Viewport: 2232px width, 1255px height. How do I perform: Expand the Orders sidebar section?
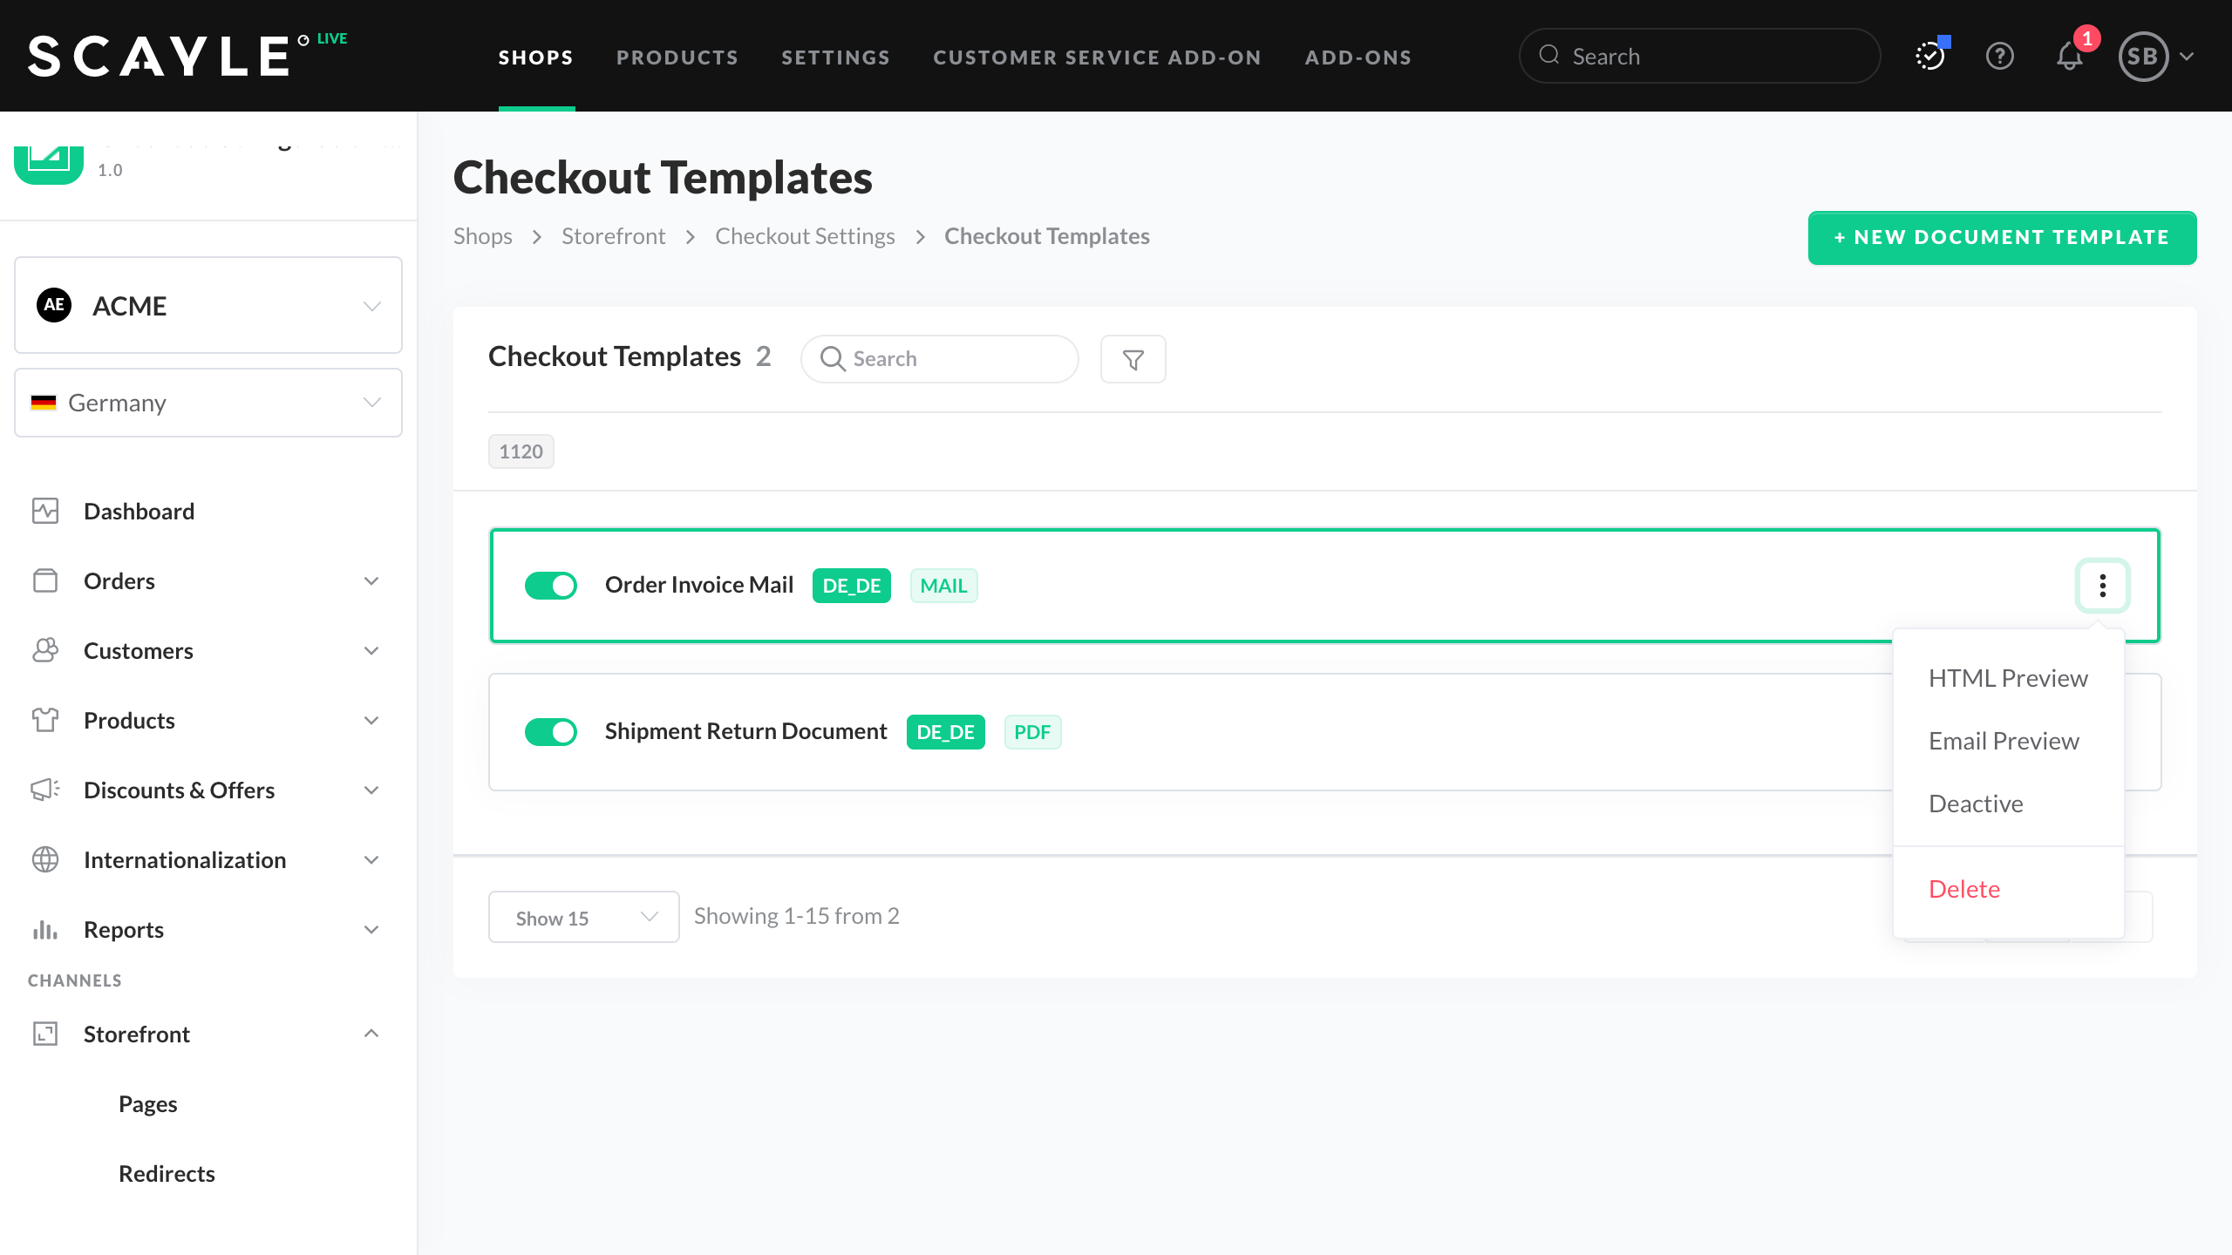pos(371,581)
